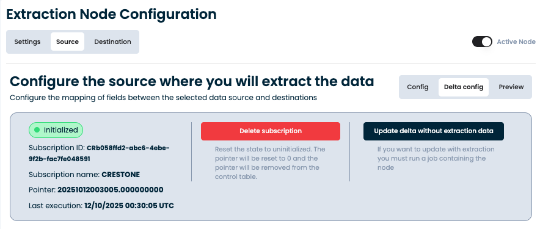Screen dimensions: 540x229
Task: Click the reset state description under Delete
Action: click(x=270, y=163)
